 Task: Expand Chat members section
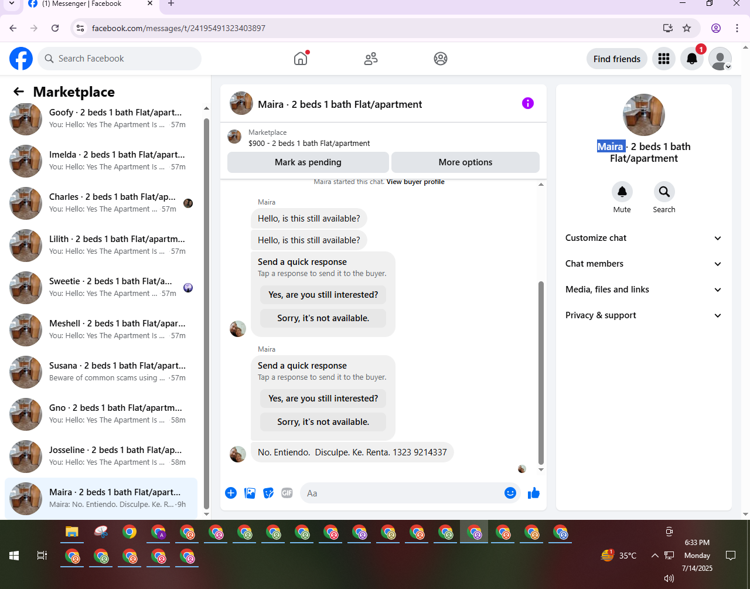[643, 264]
